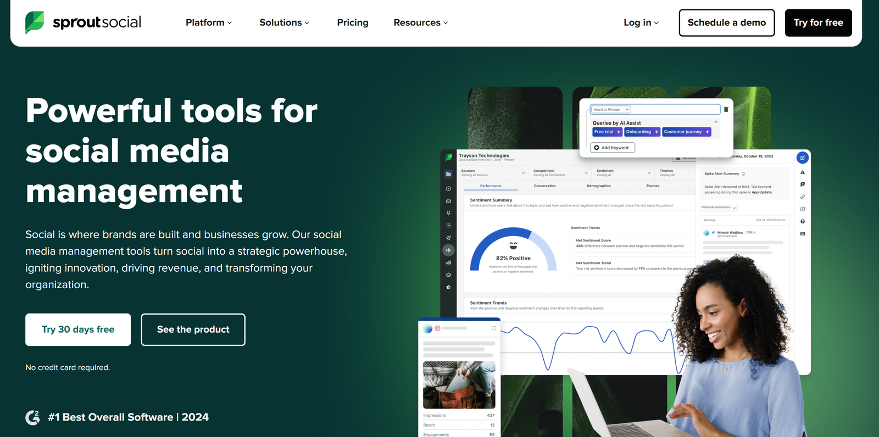The height and width of the screenshot is (437, 879).
Task: Open the folder icon in dashboard sidebar
Action: (448, 174)
